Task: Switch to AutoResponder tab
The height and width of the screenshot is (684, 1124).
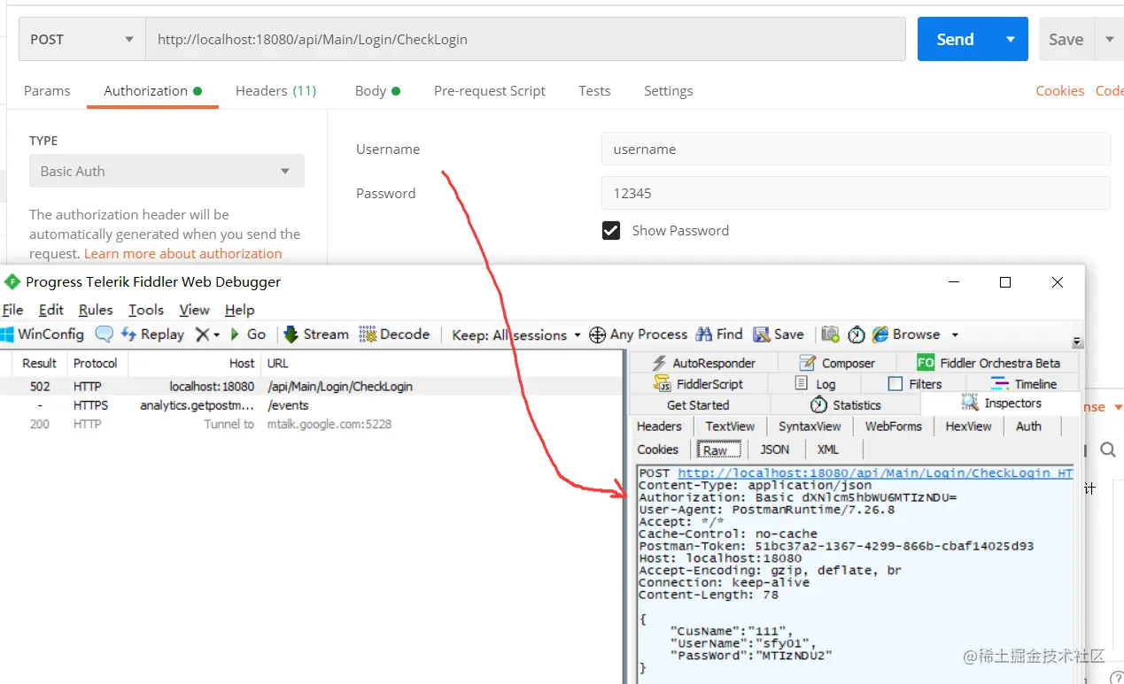Action: point(703,363)
